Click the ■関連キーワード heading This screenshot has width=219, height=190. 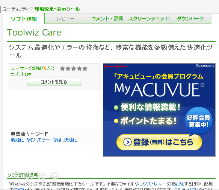29,134
